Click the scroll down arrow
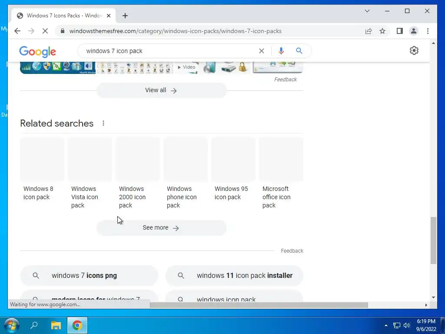The image size is (445, 334). (x=433, y=297)
